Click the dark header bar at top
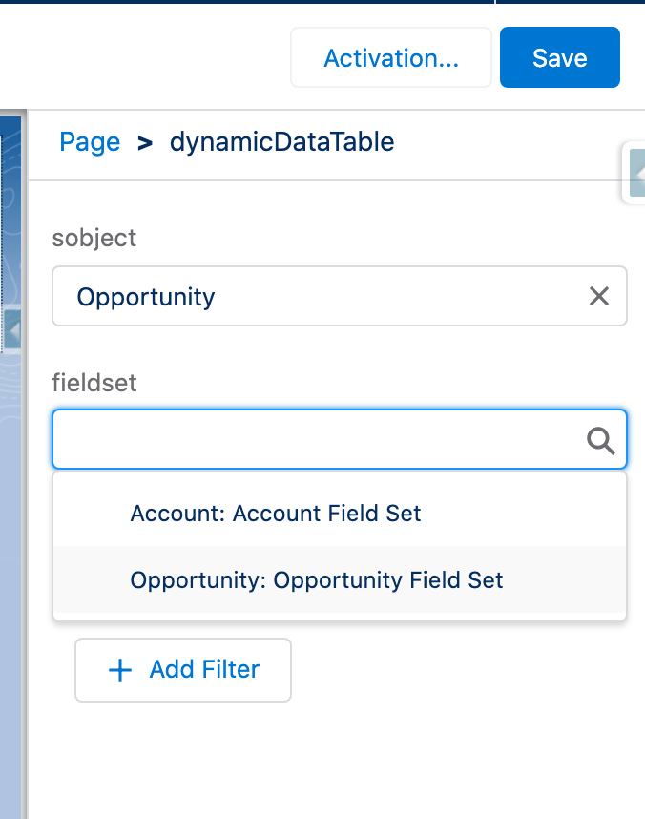 pos(322,2)
